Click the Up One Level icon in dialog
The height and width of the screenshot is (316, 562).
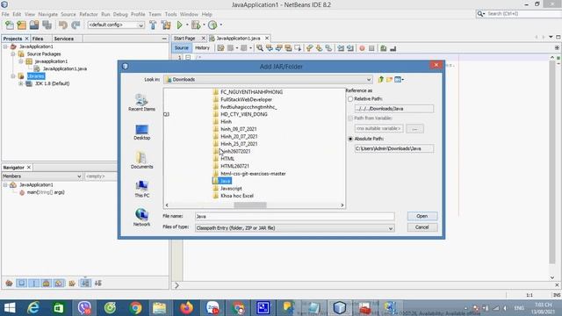380,80
